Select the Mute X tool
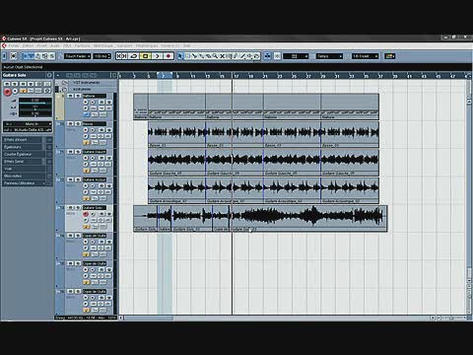 pos(222,56)
